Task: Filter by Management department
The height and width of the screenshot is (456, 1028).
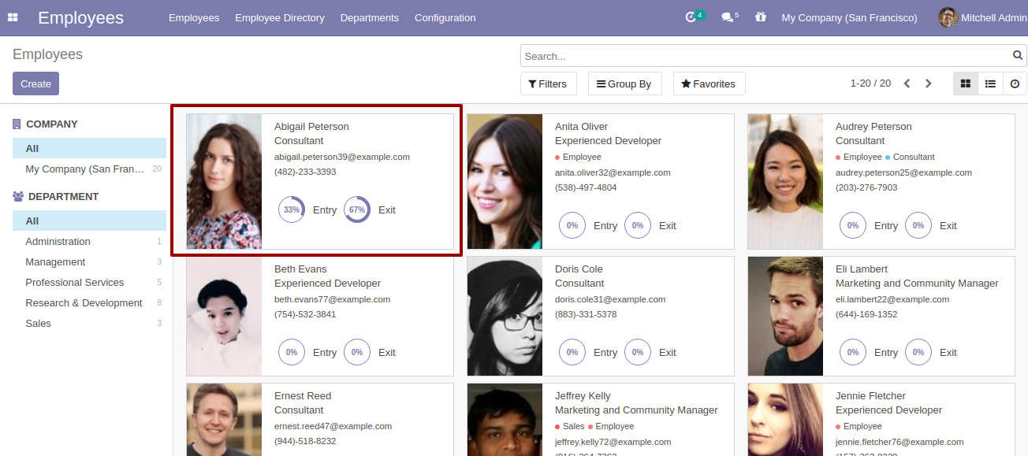Action: point(89,261)
